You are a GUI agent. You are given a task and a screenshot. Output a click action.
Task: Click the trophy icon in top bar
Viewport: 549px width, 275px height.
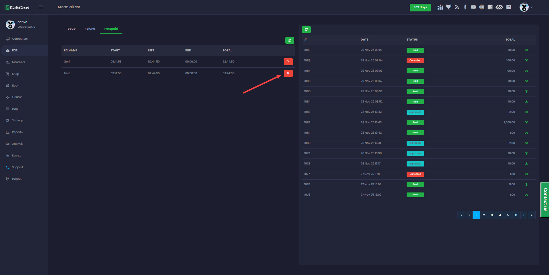coord(448,7)
